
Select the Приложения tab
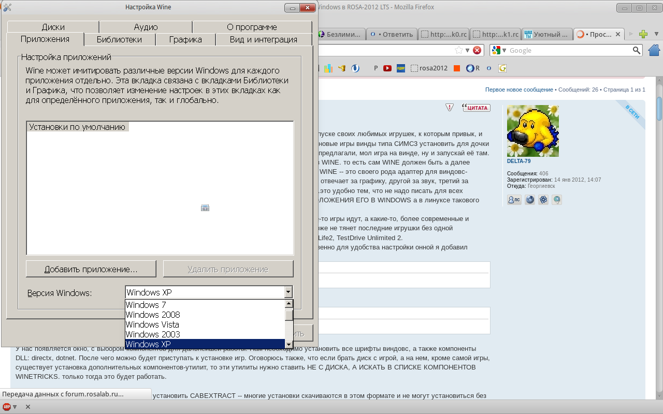[x=45, y=39]
